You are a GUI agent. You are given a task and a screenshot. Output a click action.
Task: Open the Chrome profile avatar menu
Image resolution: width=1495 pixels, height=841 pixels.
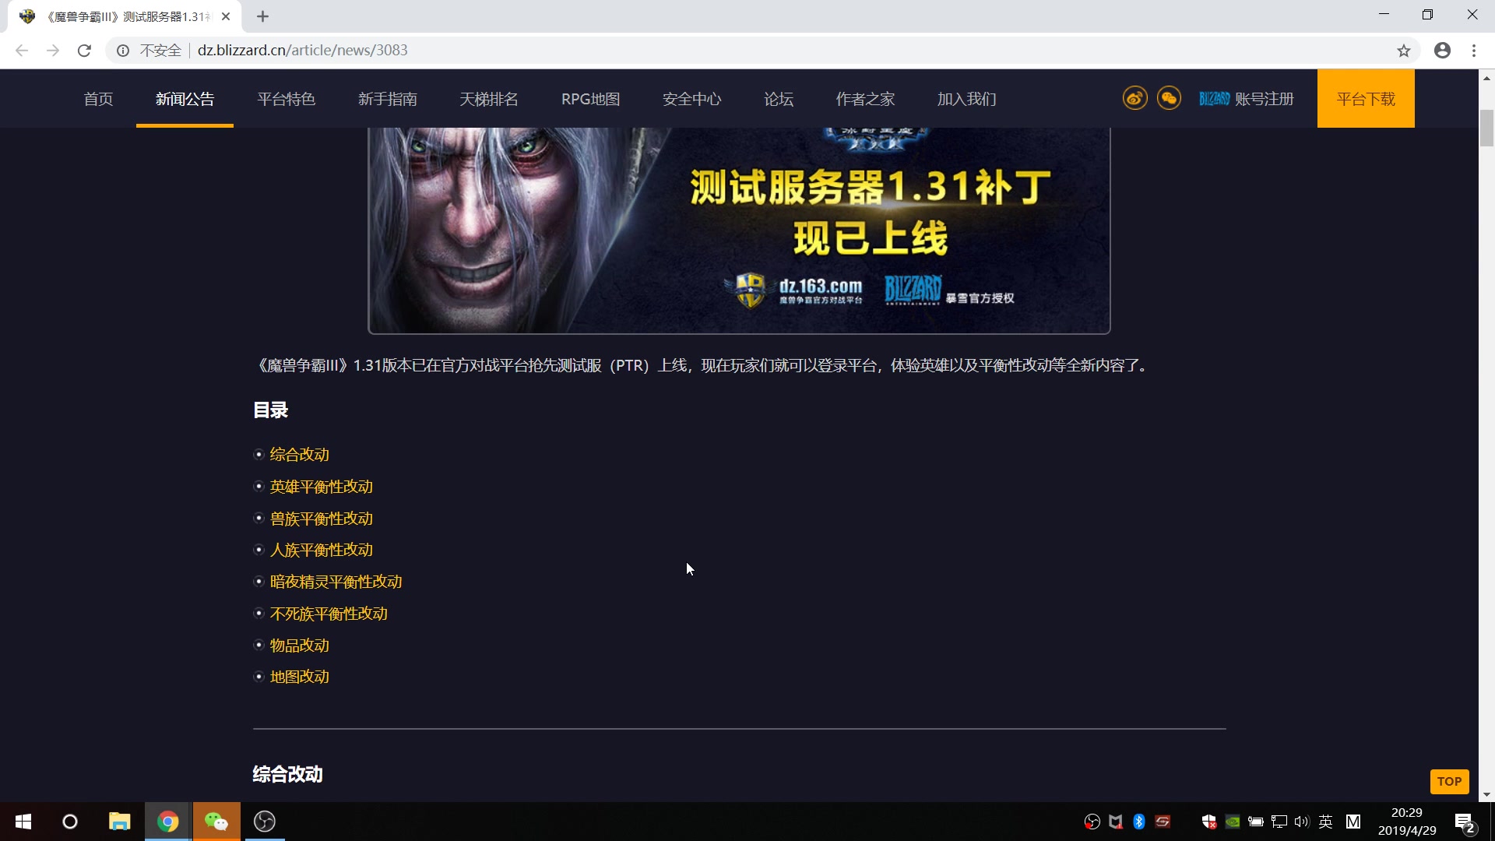1442,51
